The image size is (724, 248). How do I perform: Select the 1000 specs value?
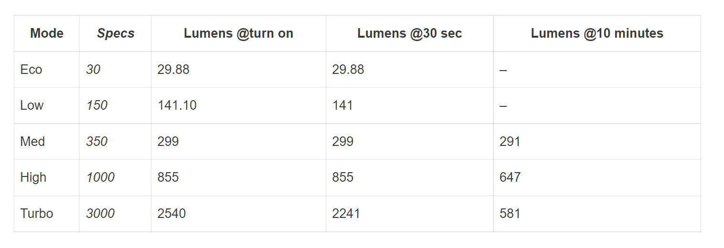(x=100, y=177)
